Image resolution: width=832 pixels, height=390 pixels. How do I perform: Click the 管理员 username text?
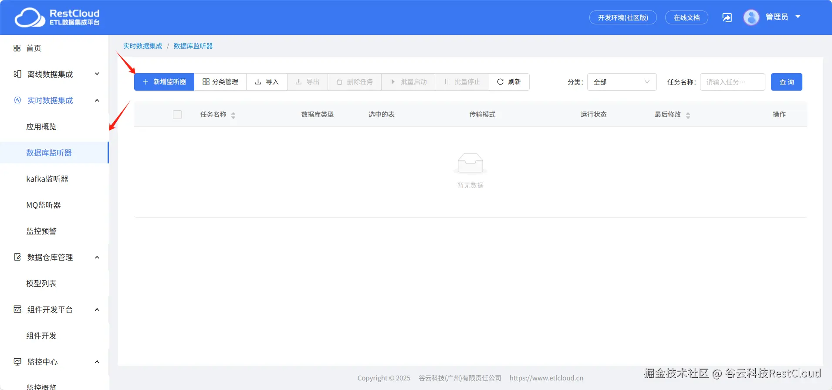(777, 17)
